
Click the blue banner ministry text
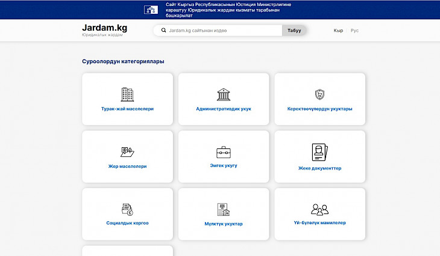click(228, 10)
